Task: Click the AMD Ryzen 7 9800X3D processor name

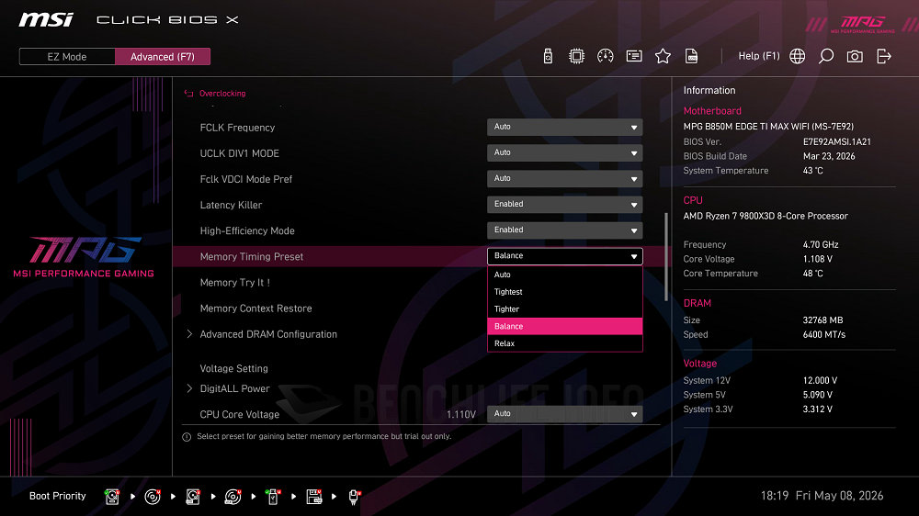Action: pyautogui.click(x=766, y=216)
